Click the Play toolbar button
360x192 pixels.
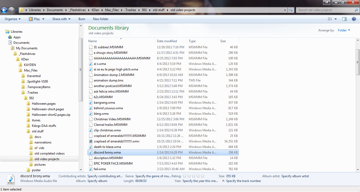[34, 19]
